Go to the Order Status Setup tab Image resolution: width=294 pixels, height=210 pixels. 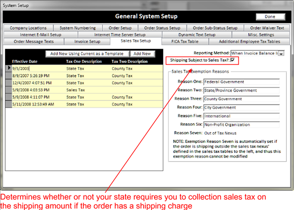[162, 28]
